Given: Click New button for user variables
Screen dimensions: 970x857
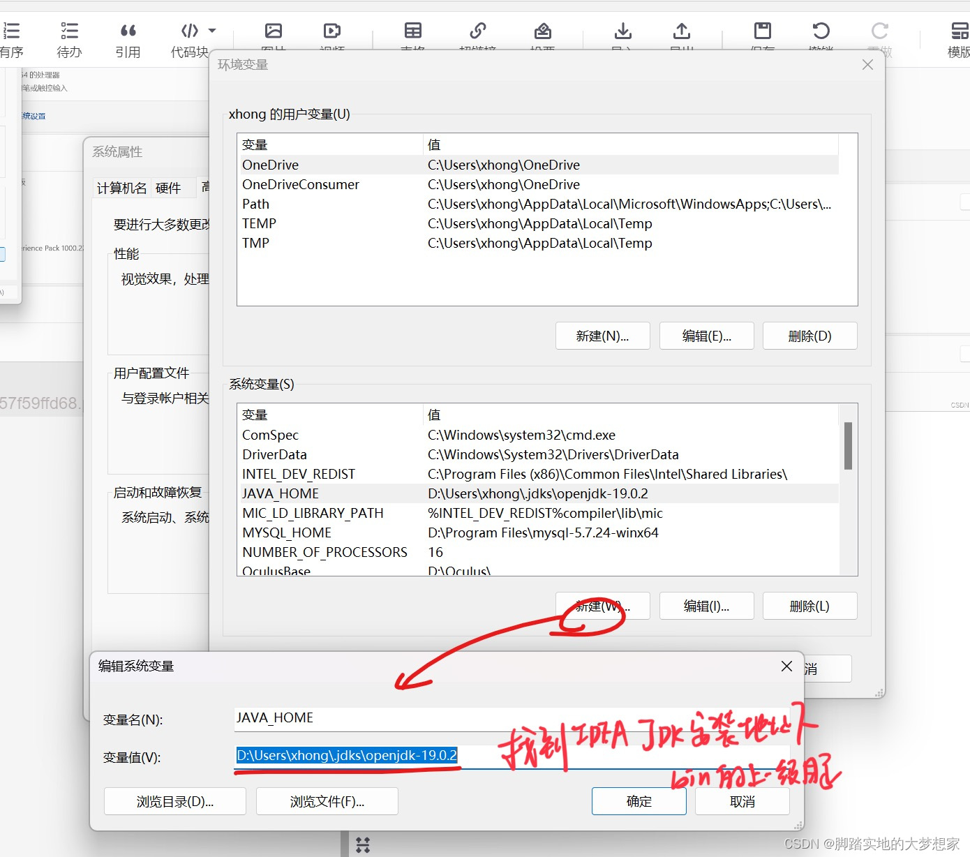Looking at the screenshot, I should (603, 336).
